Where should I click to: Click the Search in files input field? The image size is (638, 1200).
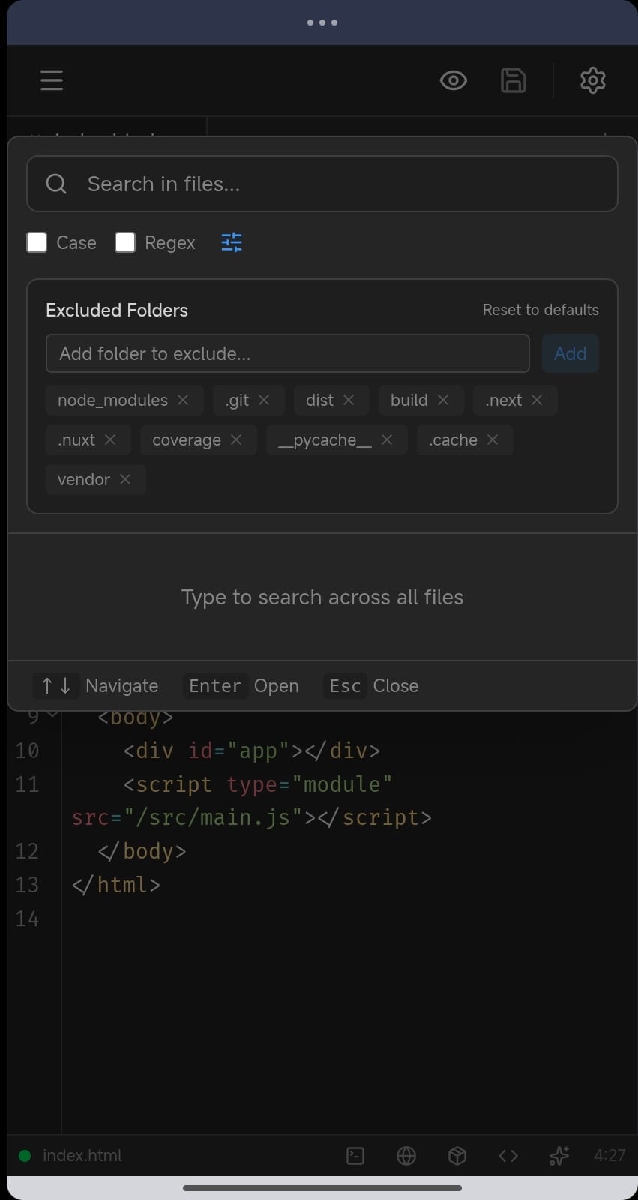point(322,184)
